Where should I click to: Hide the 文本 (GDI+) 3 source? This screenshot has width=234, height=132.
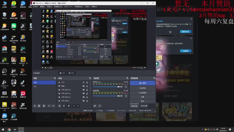pos(84,93)
